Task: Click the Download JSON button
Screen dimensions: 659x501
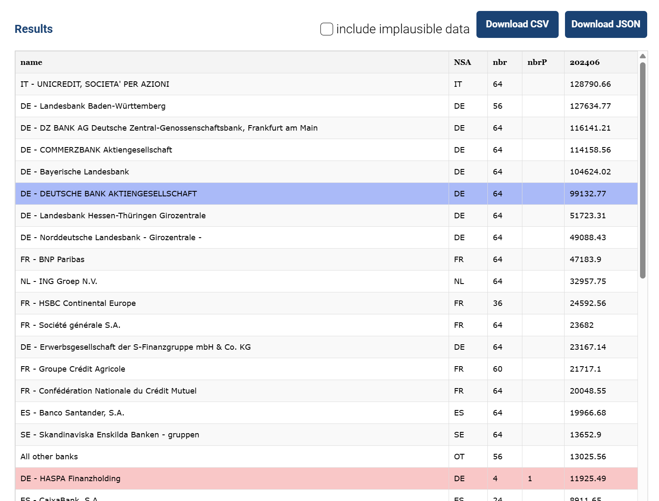Action: [605, 24]
